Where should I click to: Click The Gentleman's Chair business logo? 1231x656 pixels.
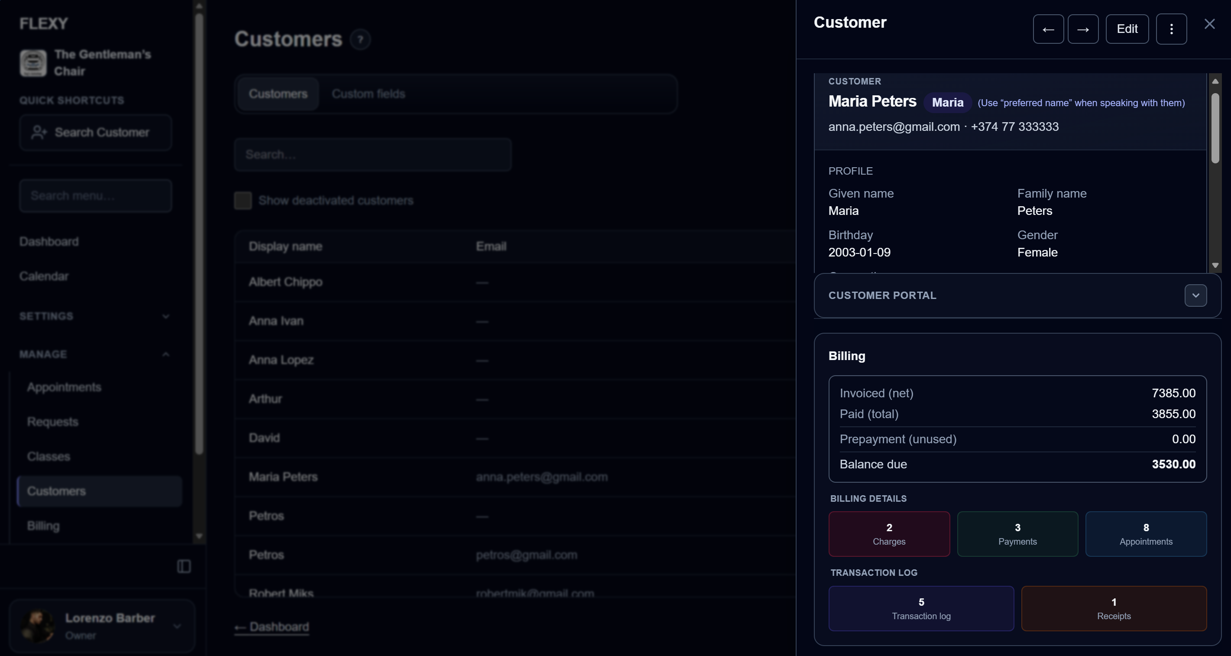pyautogui.click(x=33, y=63)
